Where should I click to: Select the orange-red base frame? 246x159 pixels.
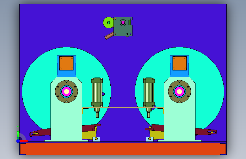pos(123,149)
